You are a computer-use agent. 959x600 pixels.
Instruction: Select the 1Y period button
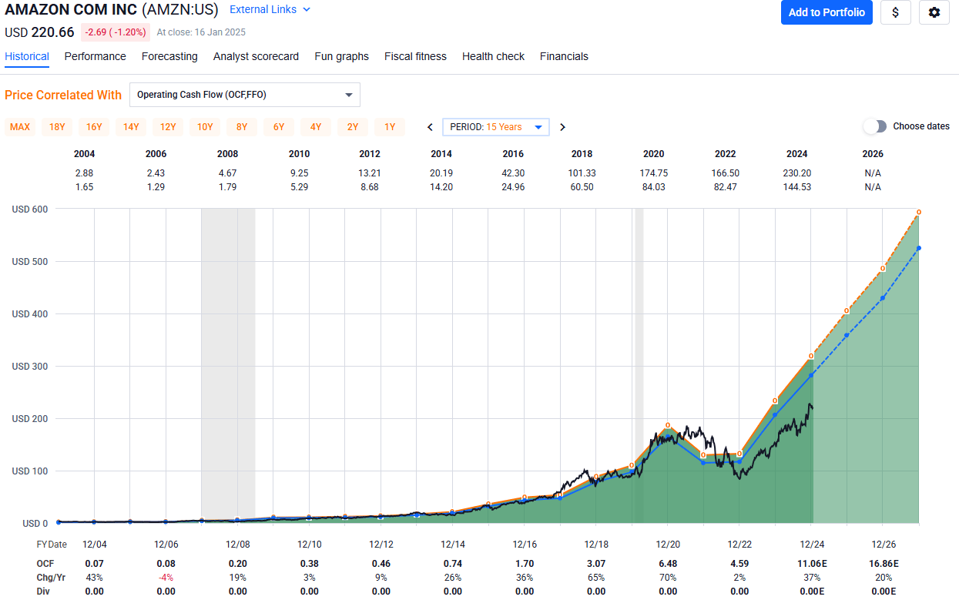click(x=390, y=126)
